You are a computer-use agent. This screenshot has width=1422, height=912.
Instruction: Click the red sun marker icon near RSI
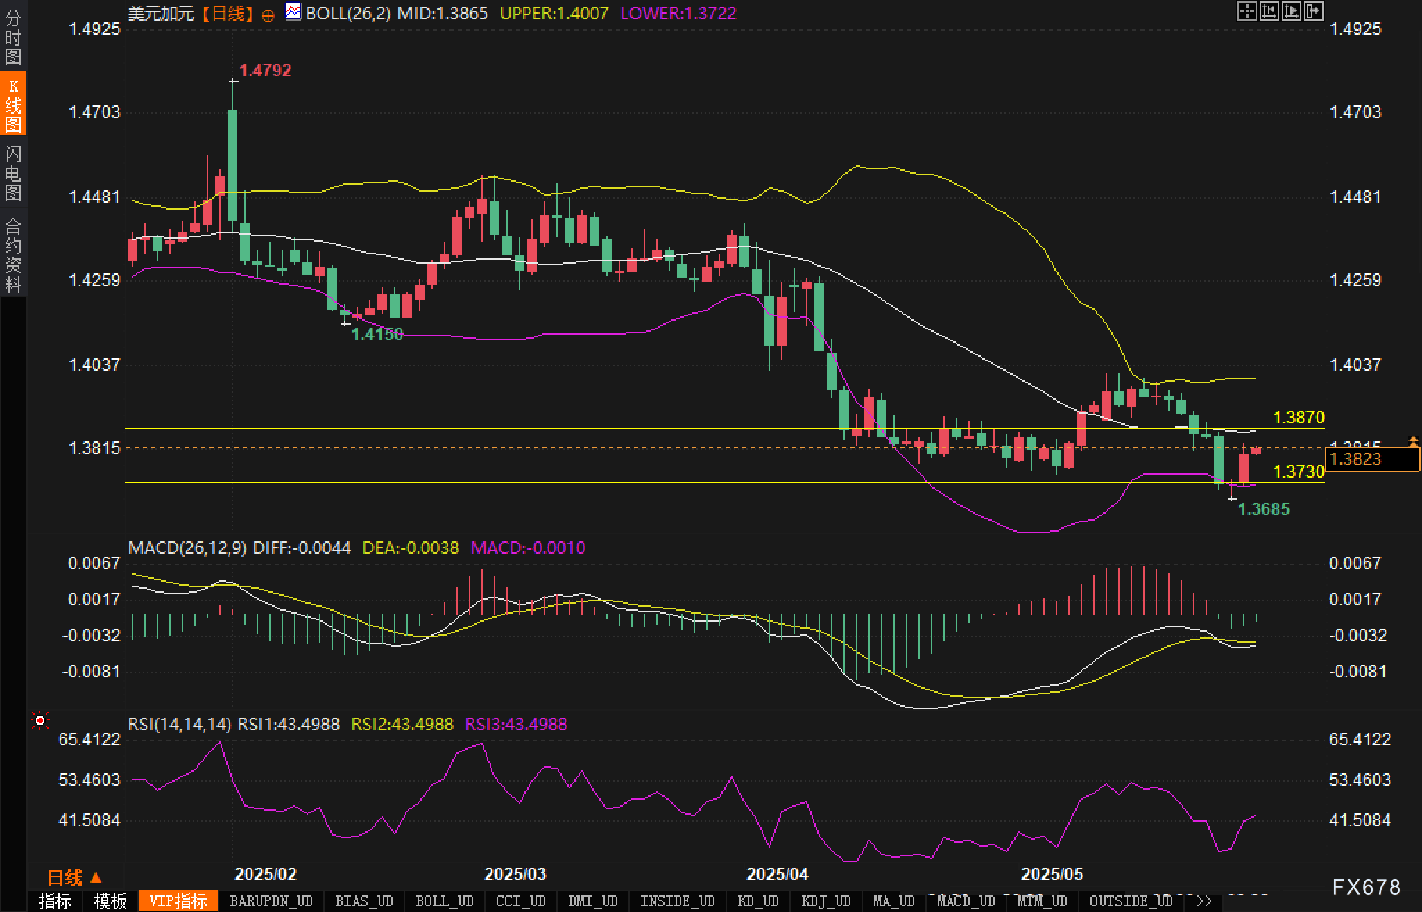[x=40, y=721]
